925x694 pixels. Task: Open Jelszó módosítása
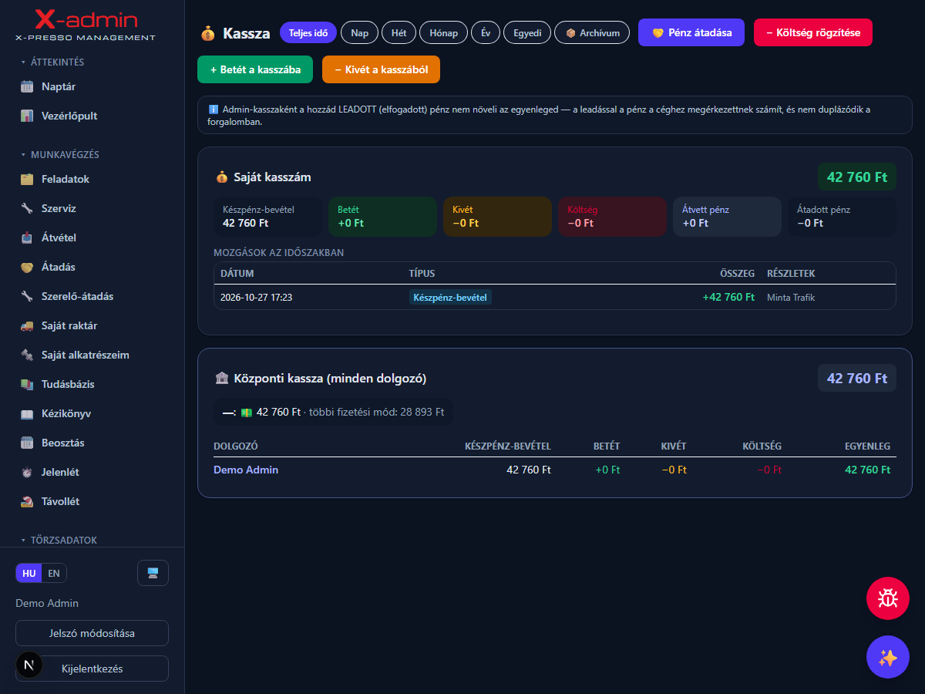pyautogui.click(x=92, y=633)
